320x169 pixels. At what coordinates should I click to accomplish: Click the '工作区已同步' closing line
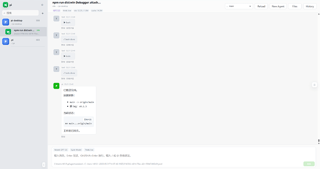tap(71, 131)
